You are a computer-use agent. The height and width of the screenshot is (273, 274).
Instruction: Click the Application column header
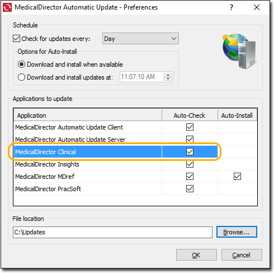pyautogui.click(x=88, y=115)
